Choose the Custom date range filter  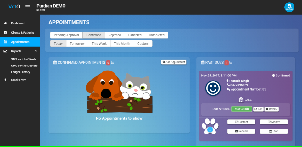(x=143, y=44)
